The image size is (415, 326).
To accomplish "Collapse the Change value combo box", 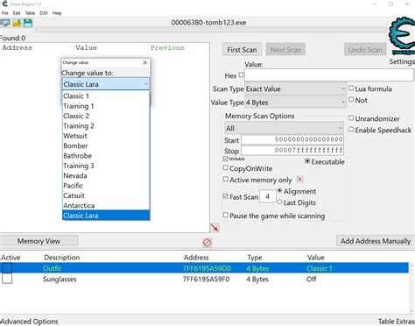I will 146,84.
